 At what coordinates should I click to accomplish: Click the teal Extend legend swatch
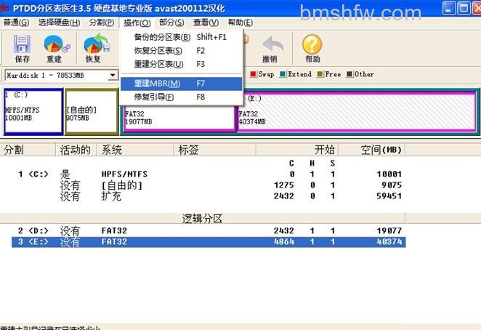(x=283, y=74)
